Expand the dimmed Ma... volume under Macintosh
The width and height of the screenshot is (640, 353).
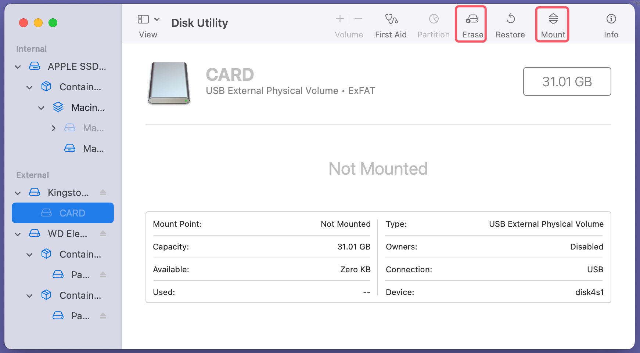click(54, 128)
